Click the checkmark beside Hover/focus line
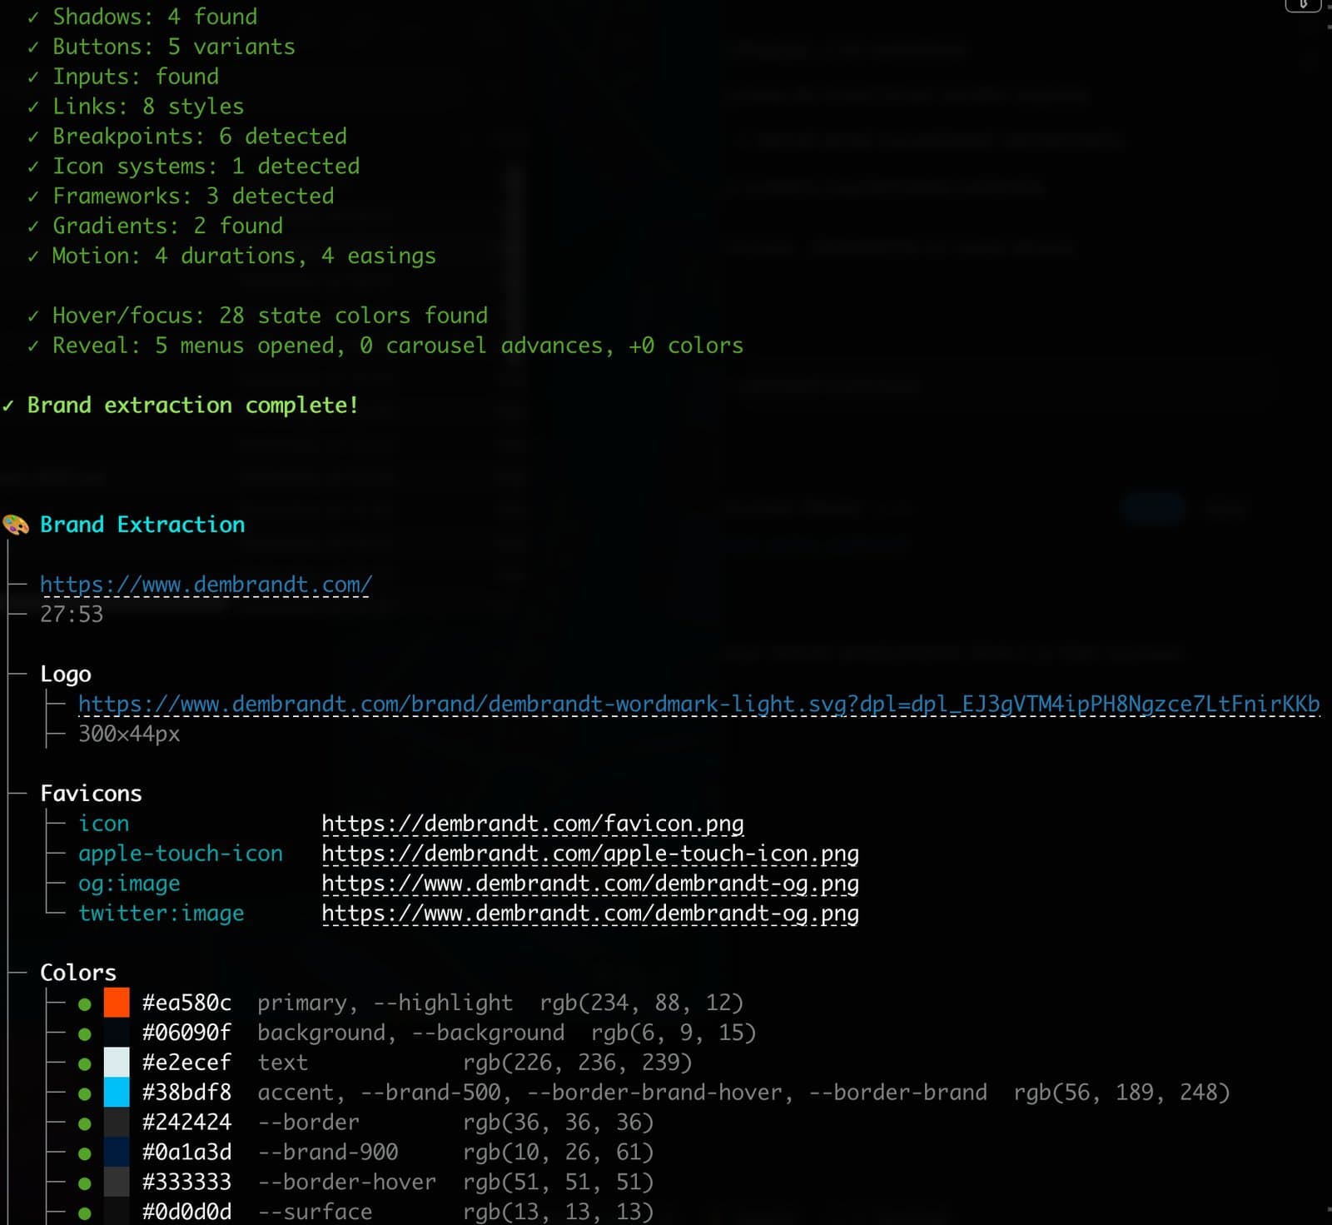The width and height of the screenshot is (1332, 1225). [x=33, y=316]
